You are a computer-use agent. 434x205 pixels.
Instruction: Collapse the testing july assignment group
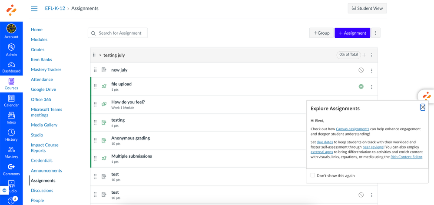tap(100, 56)
